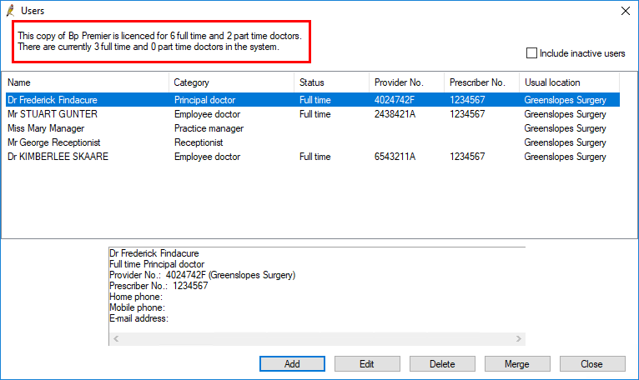This screenshot has height=380, width=639.
Task: Click the details pane left scroll arrow
Action: tap(116, 339)
